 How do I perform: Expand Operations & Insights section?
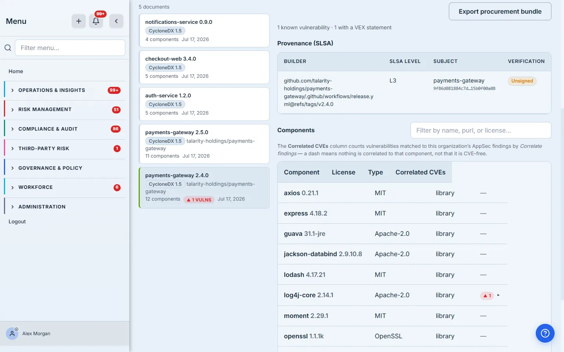coord(65,90)
